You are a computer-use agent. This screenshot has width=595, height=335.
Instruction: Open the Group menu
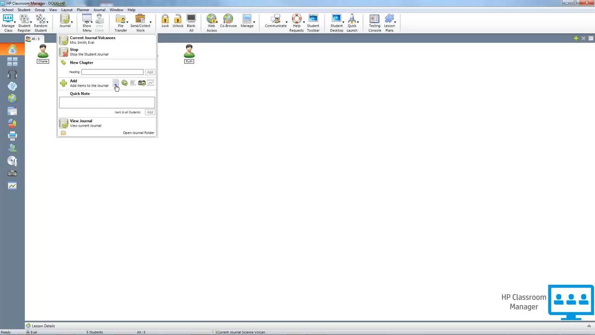click(x=40, y=10)
